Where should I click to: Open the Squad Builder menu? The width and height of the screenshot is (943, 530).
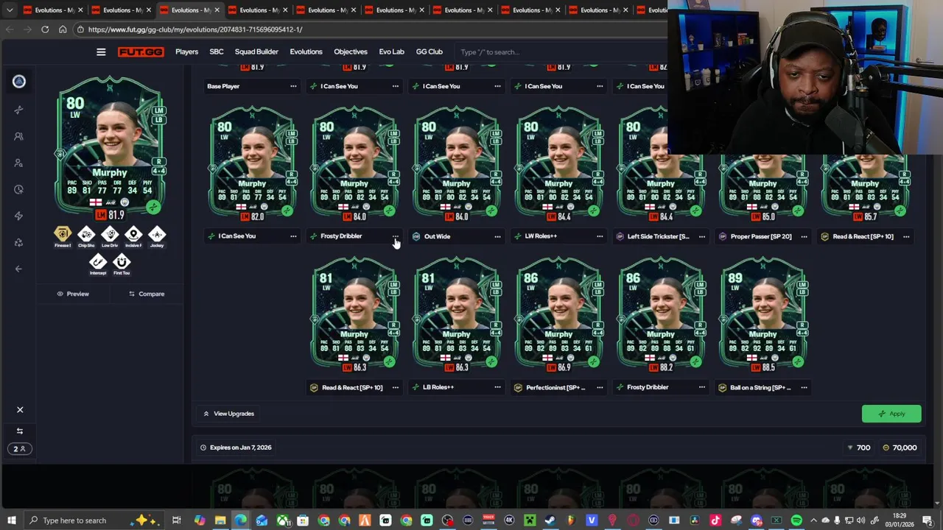[256, 52]
